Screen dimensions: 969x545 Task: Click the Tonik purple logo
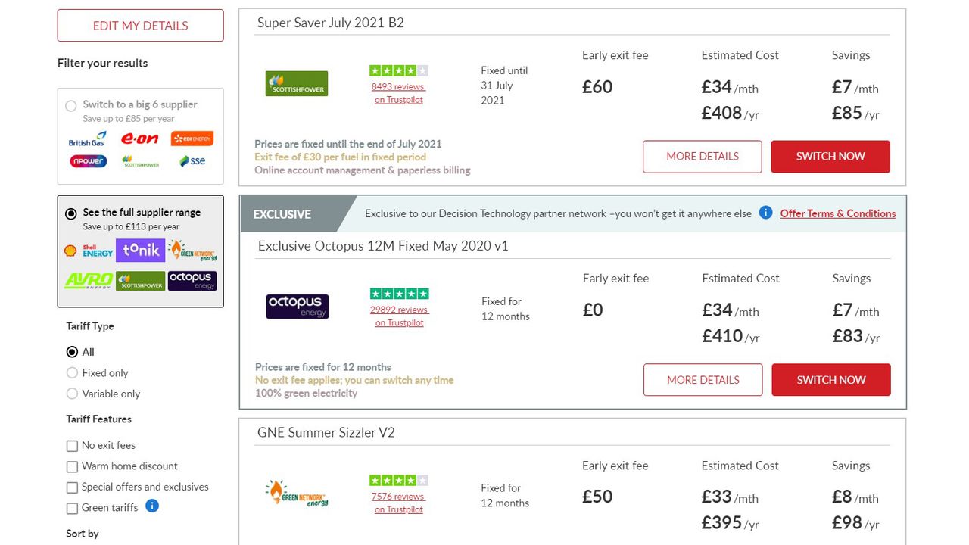(140, 250)
